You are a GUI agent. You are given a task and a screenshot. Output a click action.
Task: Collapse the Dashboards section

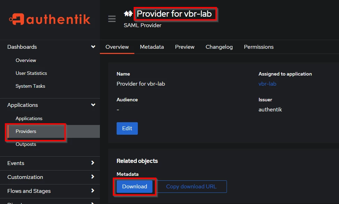[x=93, y=47]
